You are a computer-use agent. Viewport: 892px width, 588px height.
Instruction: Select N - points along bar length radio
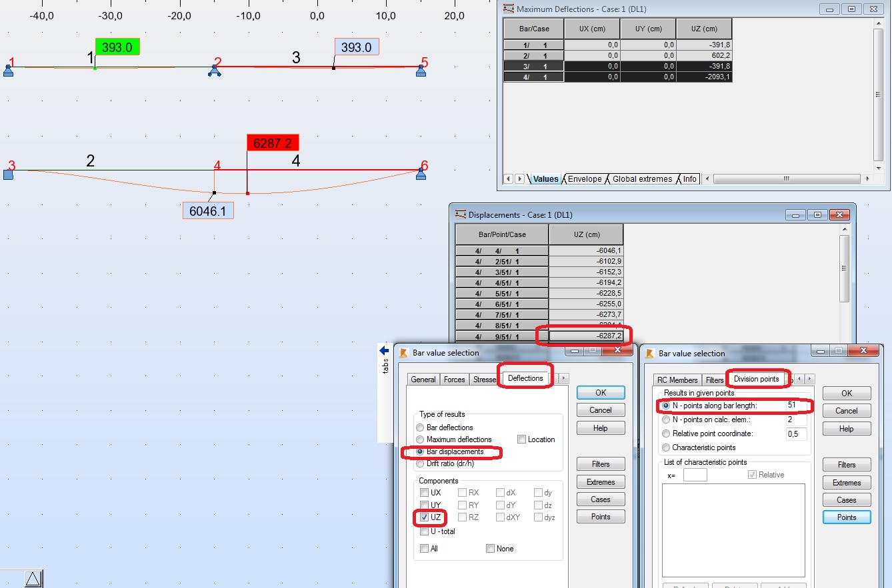pos(666,406)
